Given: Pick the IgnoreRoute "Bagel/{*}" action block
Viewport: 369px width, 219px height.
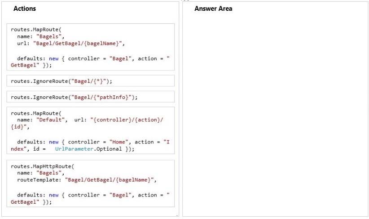Looking at the screenshot, I should pos(91,81).
